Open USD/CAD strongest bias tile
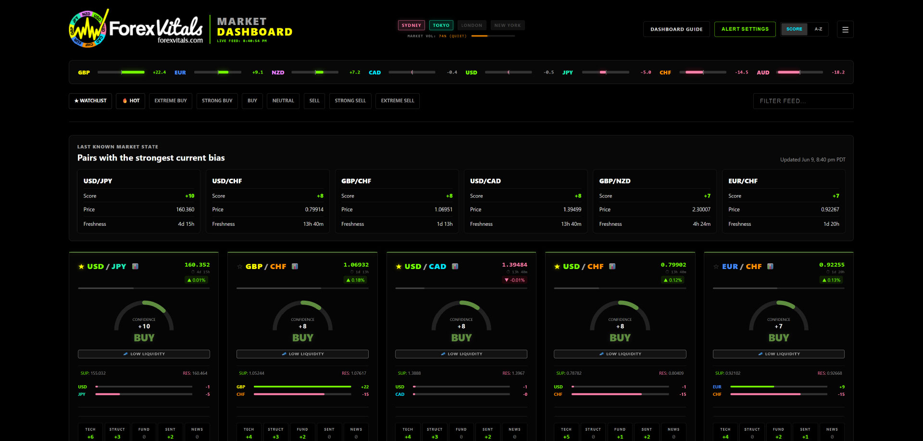 pos(525,201)
